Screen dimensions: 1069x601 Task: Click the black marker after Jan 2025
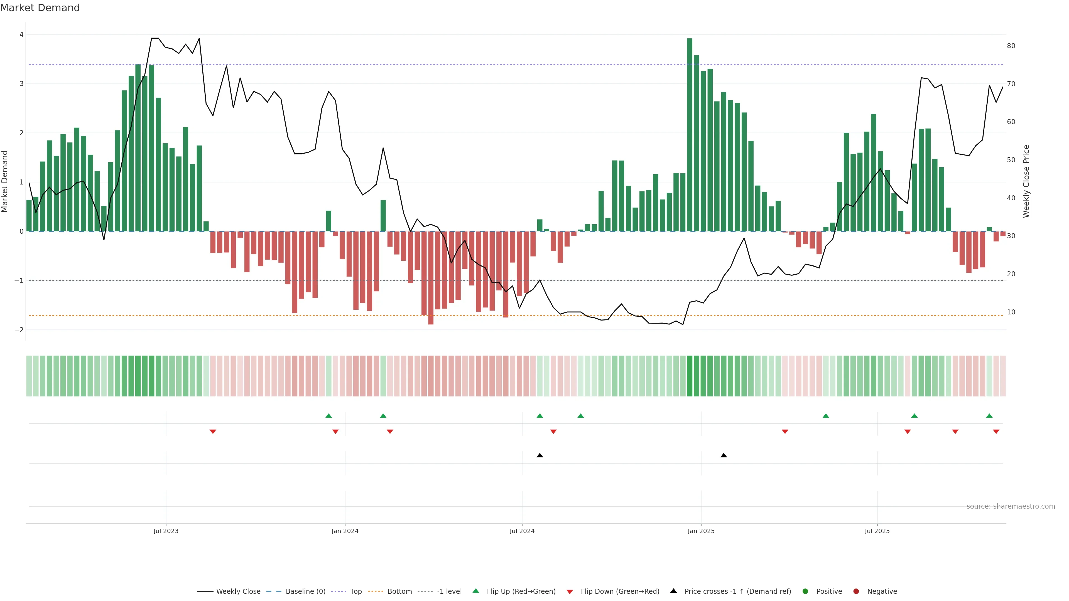point(724,455)
